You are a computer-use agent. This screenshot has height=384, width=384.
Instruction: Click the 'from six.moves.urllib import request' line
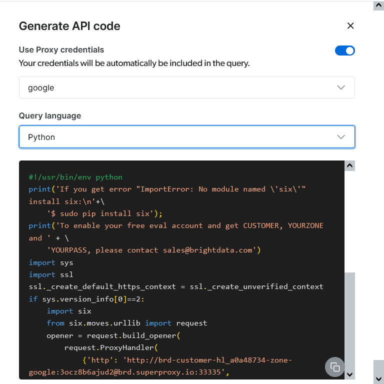(127, 323)
